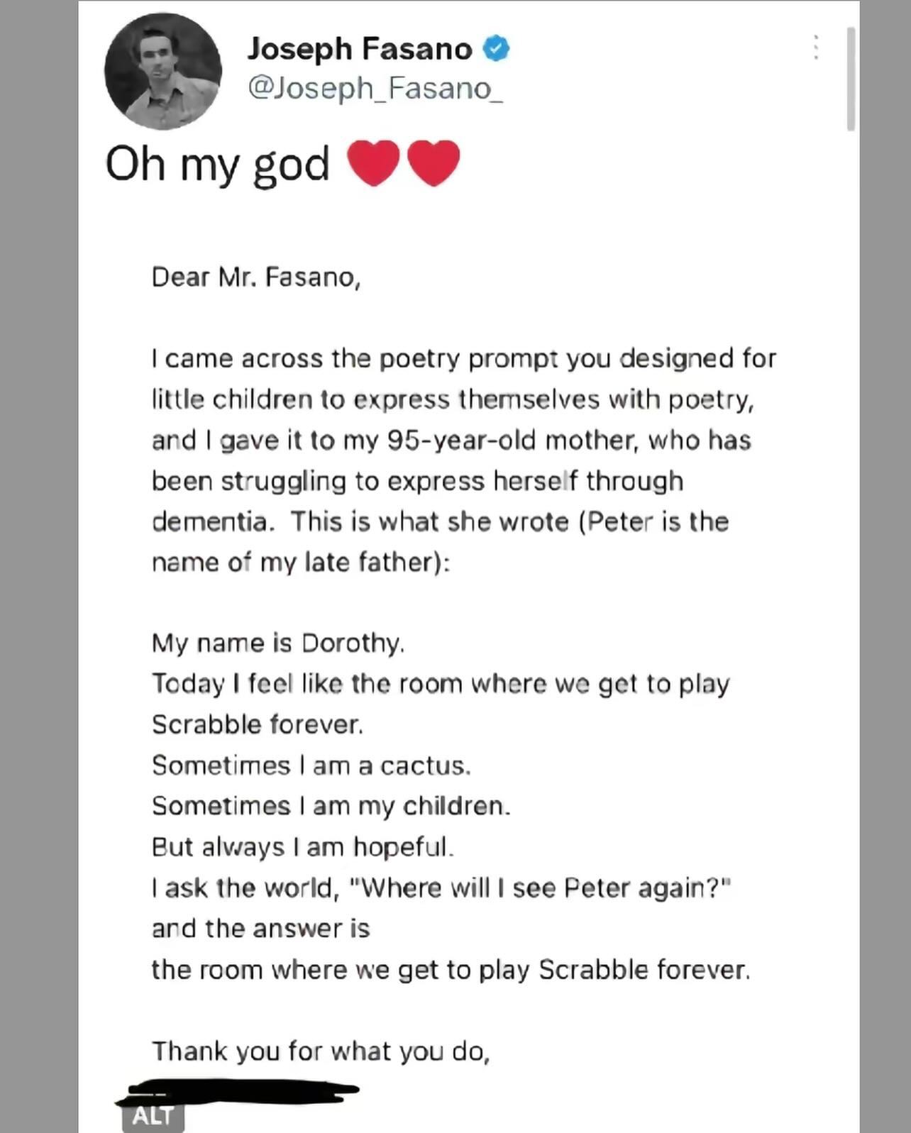Open Joseph Fasano's profile photo
Screen dimensions: 911x1133
click(163, 71)
